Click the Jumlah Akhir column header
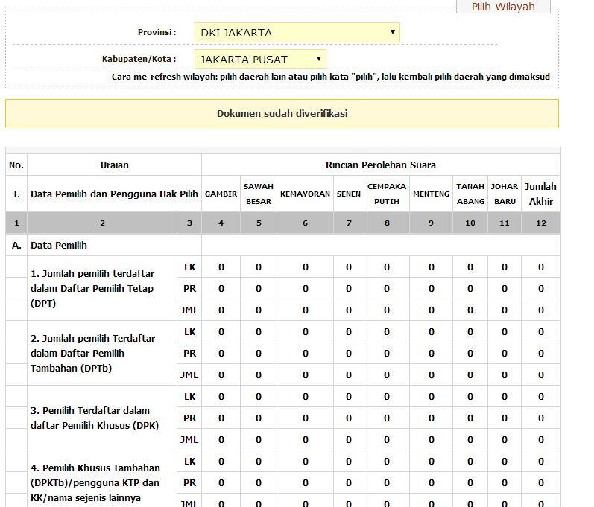The image size is (594, 507). (x=540, y=194)
